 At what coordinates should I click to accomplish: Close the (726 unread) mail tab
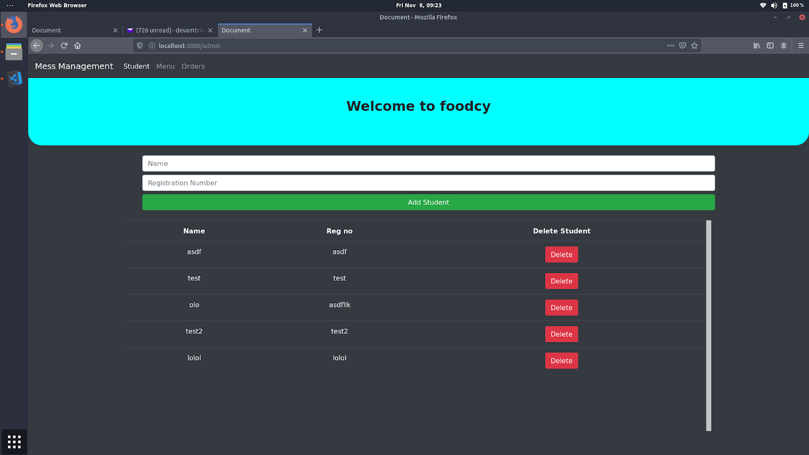click(x=210, y=30)
